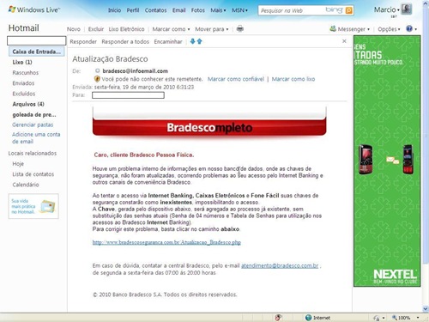This screenshot has height=322, width=429.
Task: Open zoom level 100% control
Action: (x=405, y=318)
